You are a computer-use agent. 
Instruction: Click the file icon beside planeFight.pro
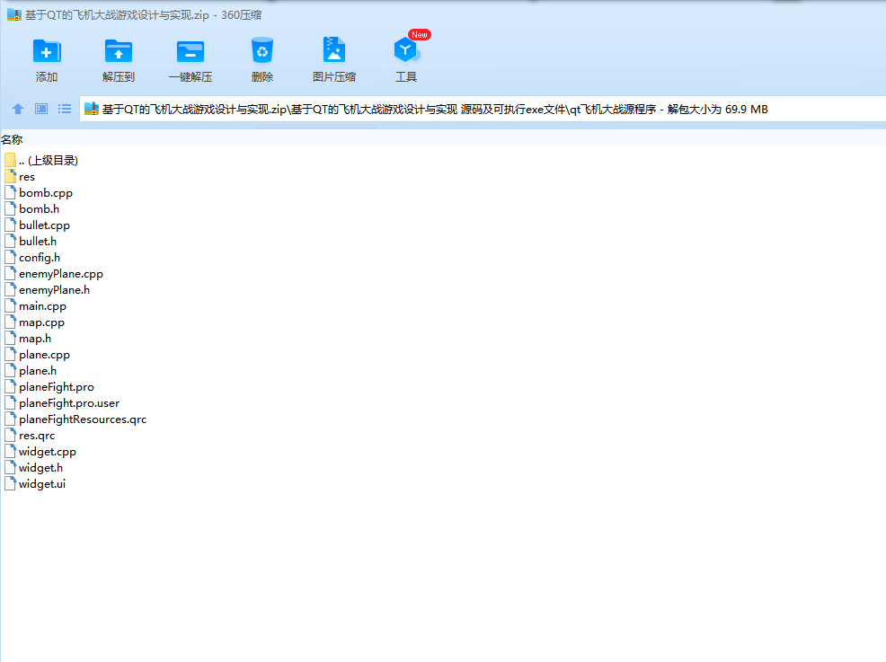coord(10,387)
